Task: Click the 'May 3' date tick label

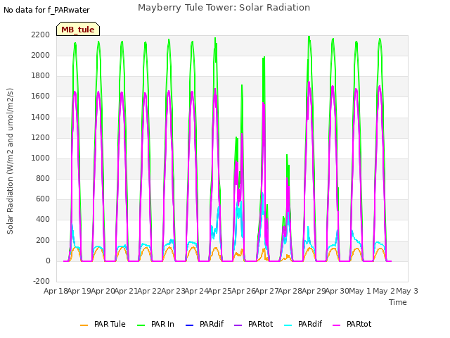Action: pyautogui.click(x=407, y=291)
